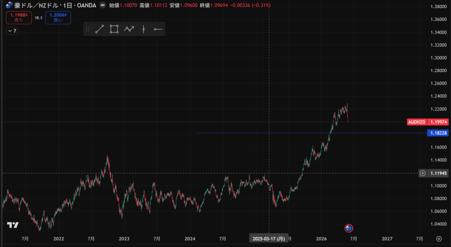Select the vertical line drawing tool
The height and width of the screenshot is (247, 451).
click(x=144, y=29)
